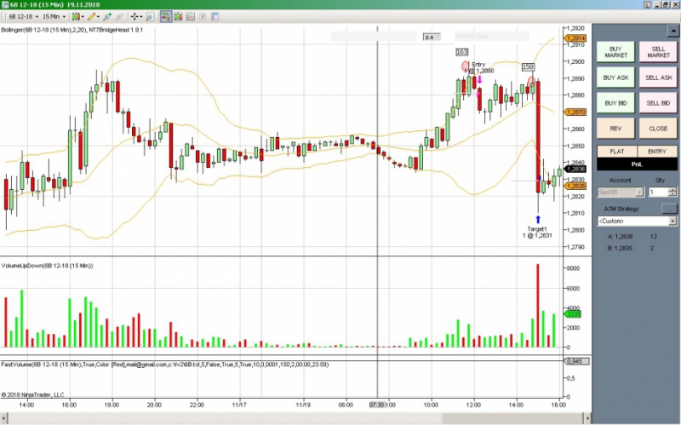Click the horizontal scrollbar right arrow

point(587,418)
